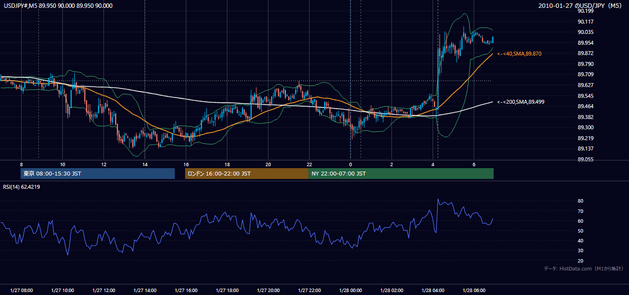Click the 89.954 price axis label
The height and width of the screenshot is (295, 629).
coord(585,43)
